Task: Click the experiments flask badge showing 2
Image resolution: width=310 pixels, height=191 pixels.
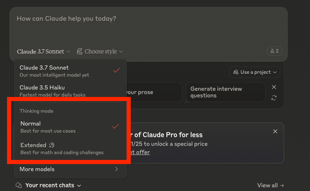Action: 274,51
